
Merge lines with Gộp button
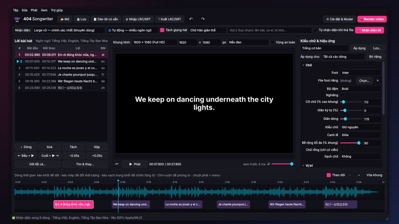[97, 147]
